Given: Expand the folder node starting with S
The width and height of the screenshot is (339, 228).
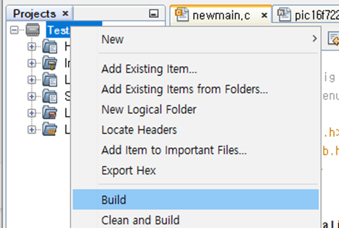Looking at the screenshot, I should (31, 96).
